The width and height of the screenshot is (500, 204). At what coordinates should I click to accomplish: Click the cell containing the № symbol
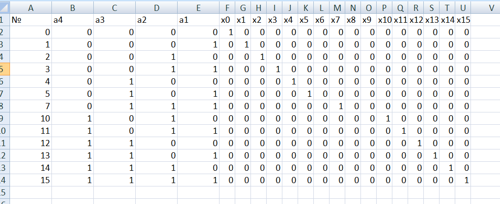(30, 20)
